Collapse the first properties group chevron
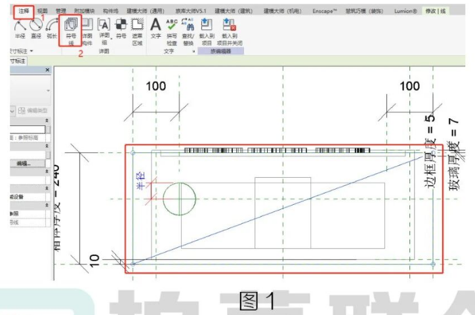The height and width of the screenshot is (315, 475). [x=47, y=121]
